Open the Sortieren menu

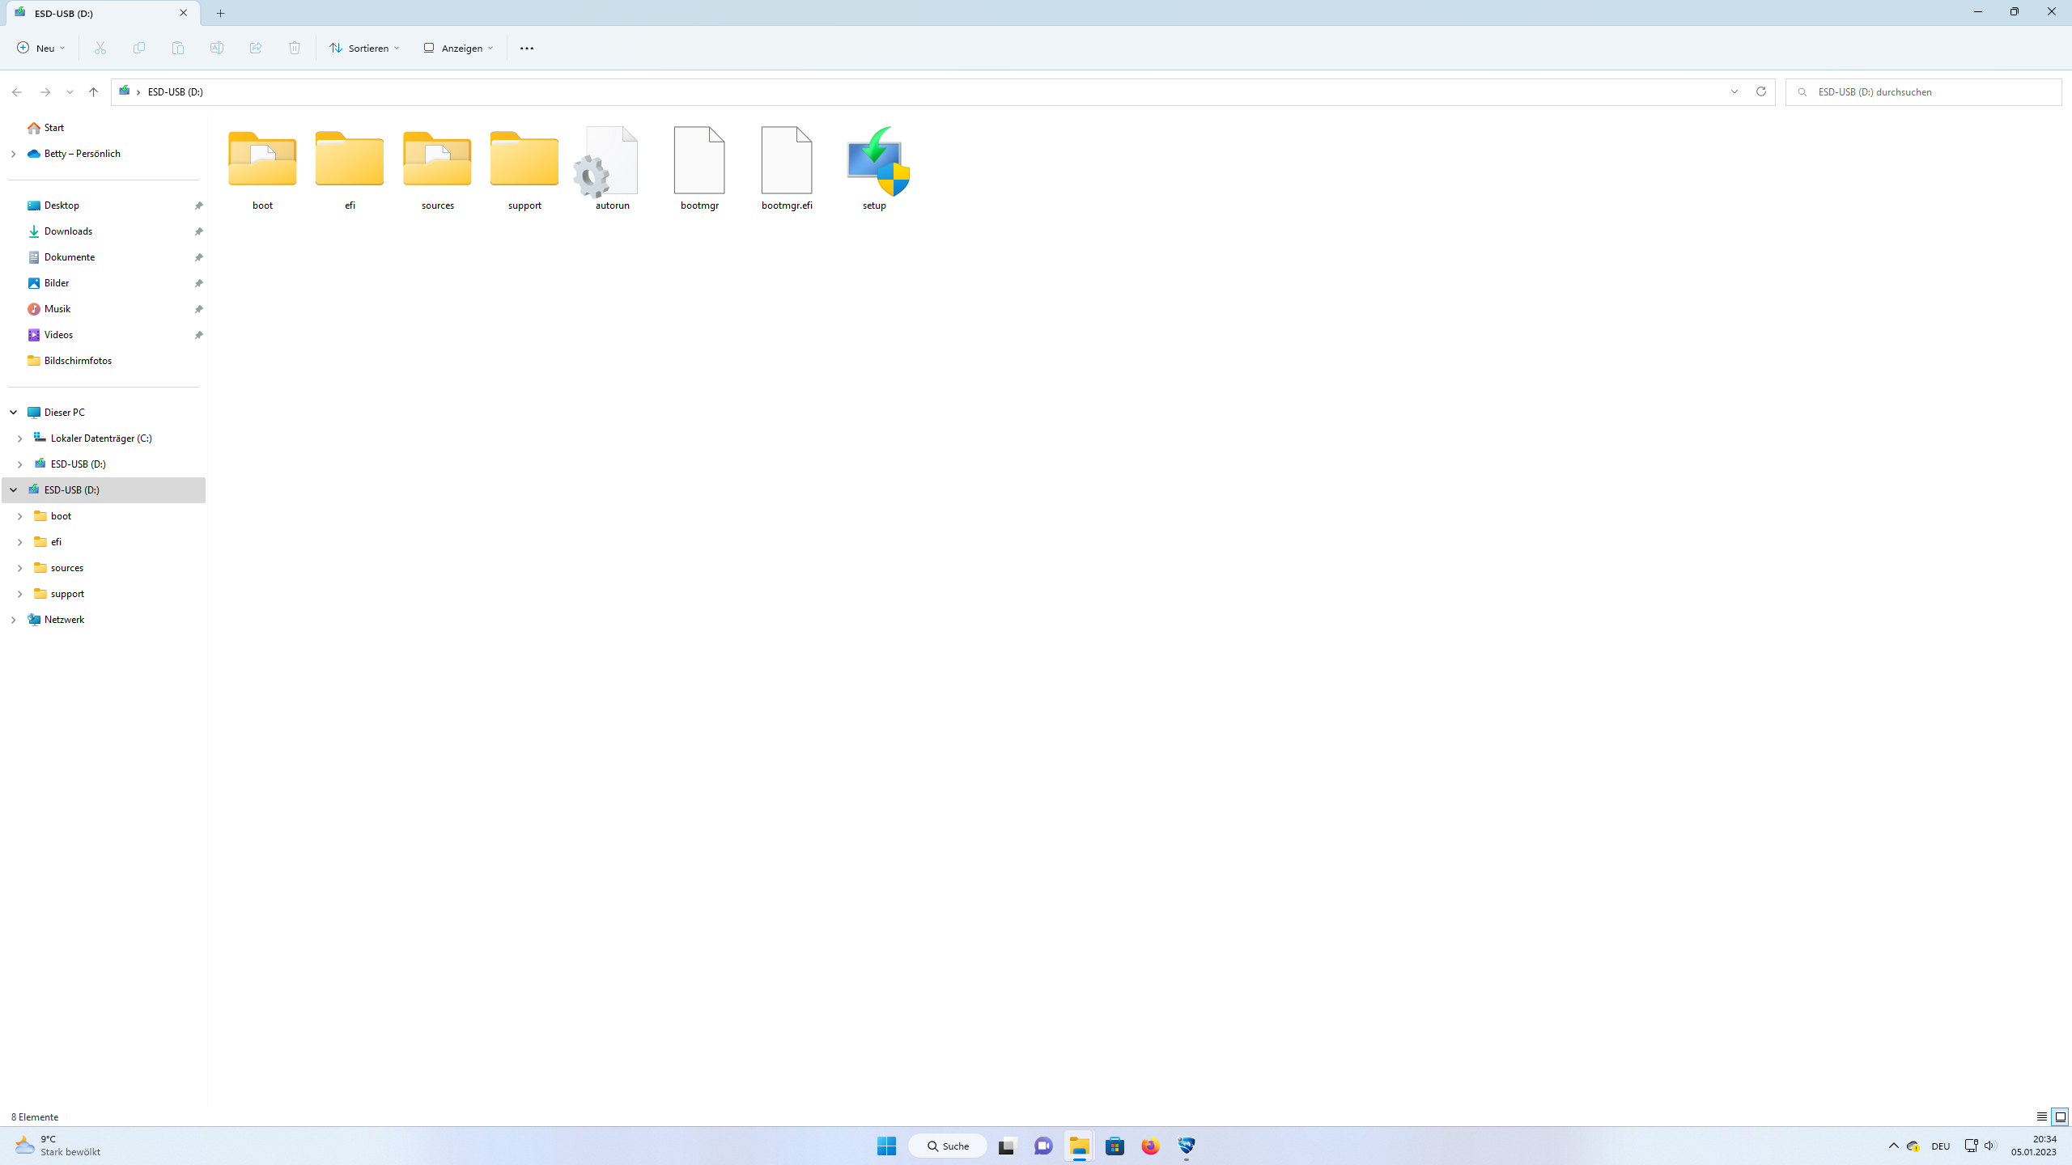coord(364,49)
